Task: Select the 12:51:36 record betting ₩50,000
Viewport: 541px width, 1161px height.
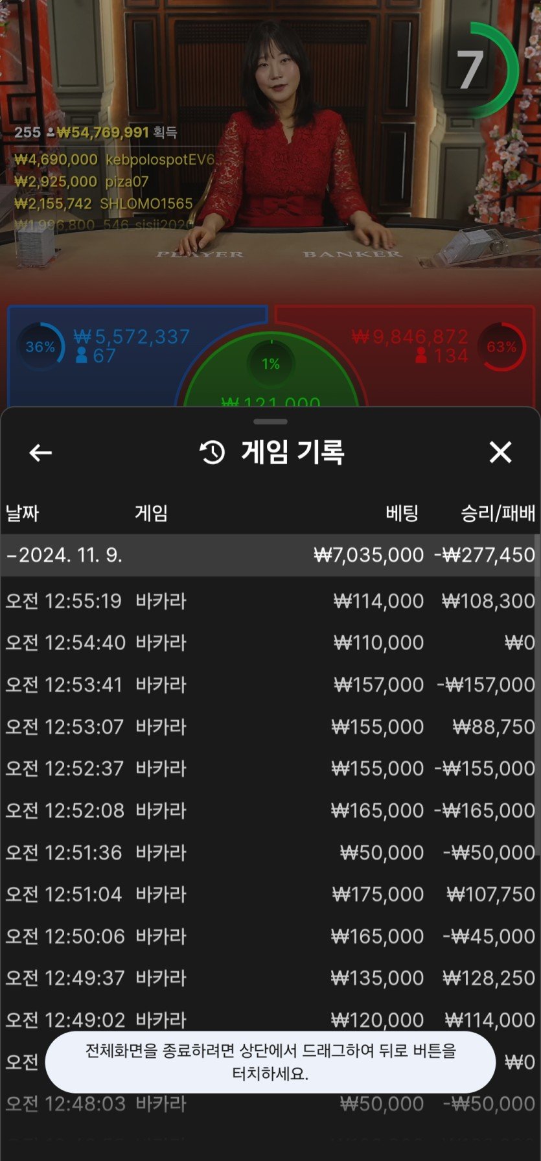Action: 270,852
